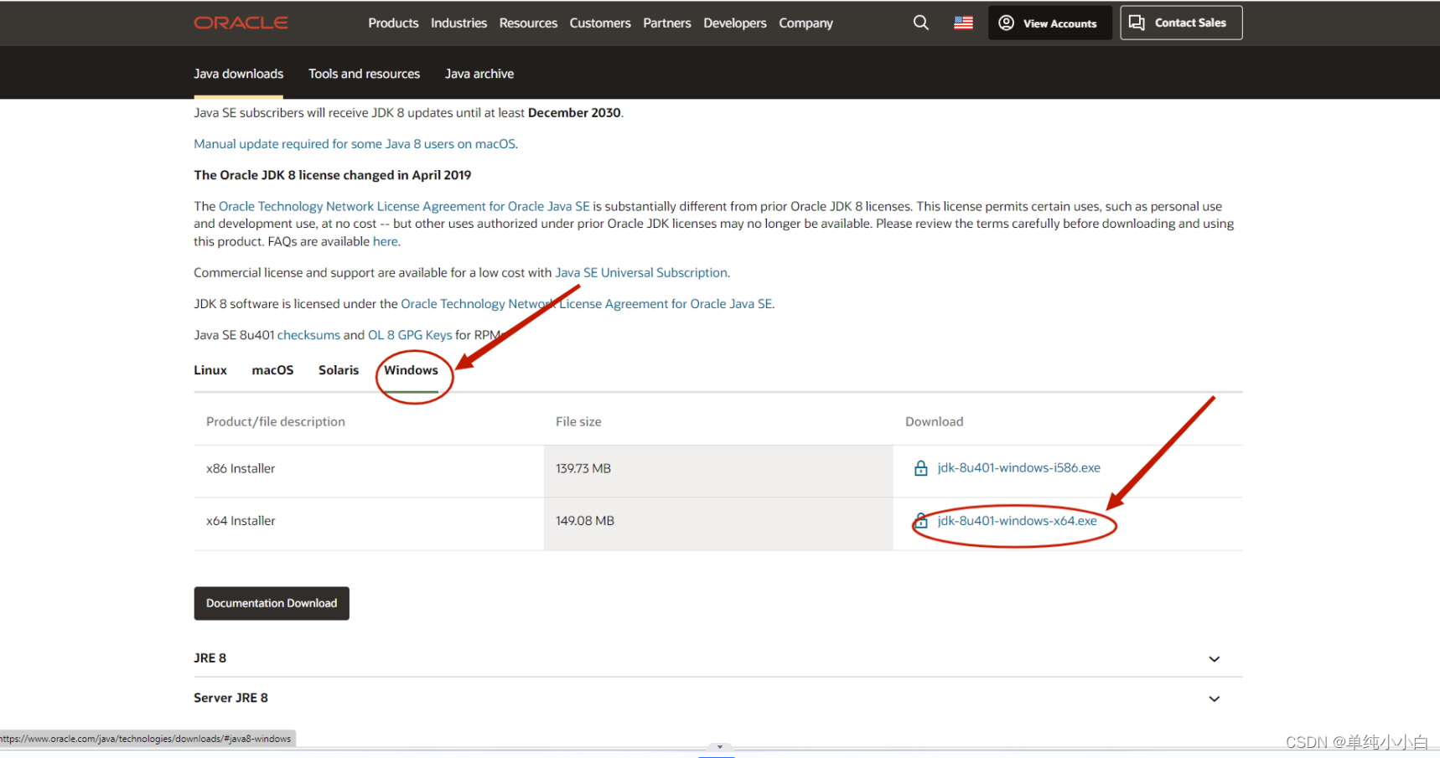This screenshot has width=1440, height=758.
Task: Select the US flag country icon
Action: click(x=963, y=23)
